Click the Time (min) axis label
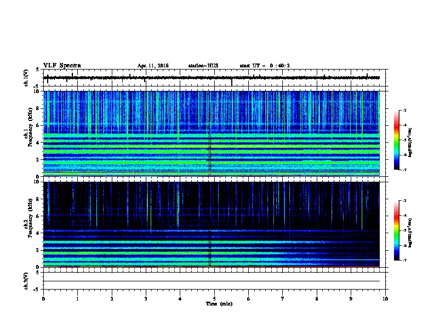Screen dimensions: 434x335 pos(219,304)
